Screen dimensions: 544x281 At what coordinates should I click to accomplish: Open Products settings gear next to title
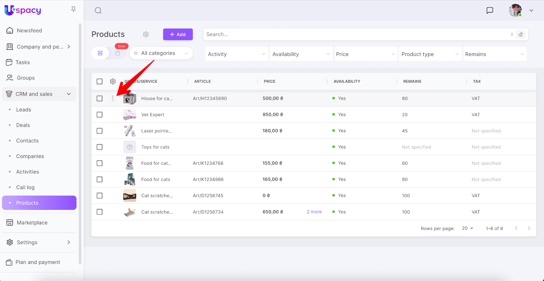tap(146, 34)
